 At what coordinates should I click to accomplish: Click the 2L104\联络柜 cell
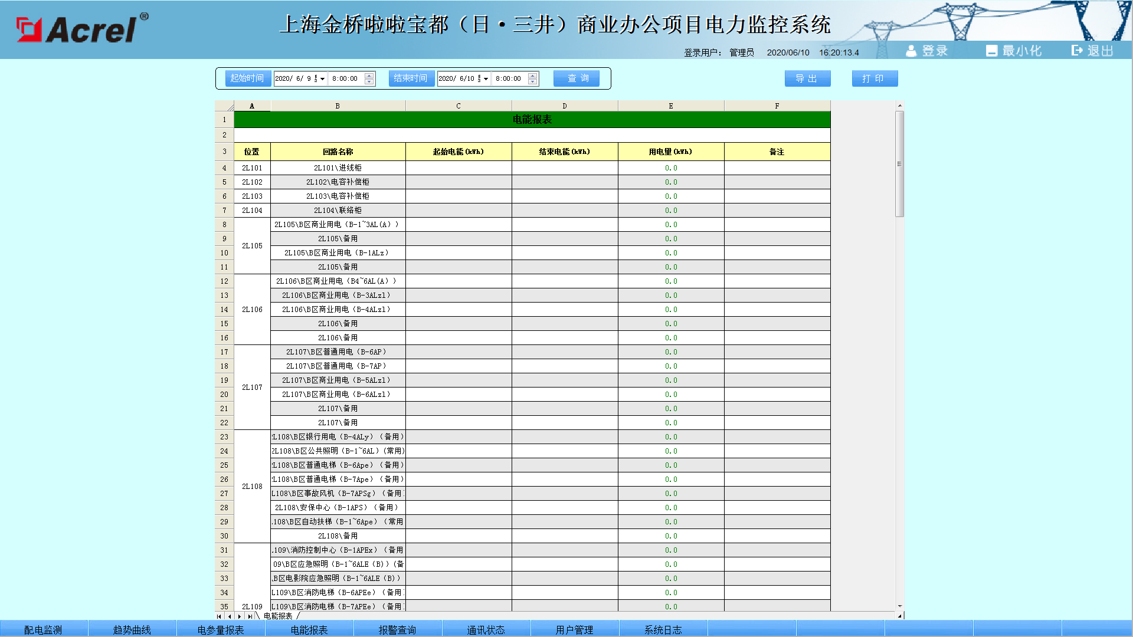point(338,211)
